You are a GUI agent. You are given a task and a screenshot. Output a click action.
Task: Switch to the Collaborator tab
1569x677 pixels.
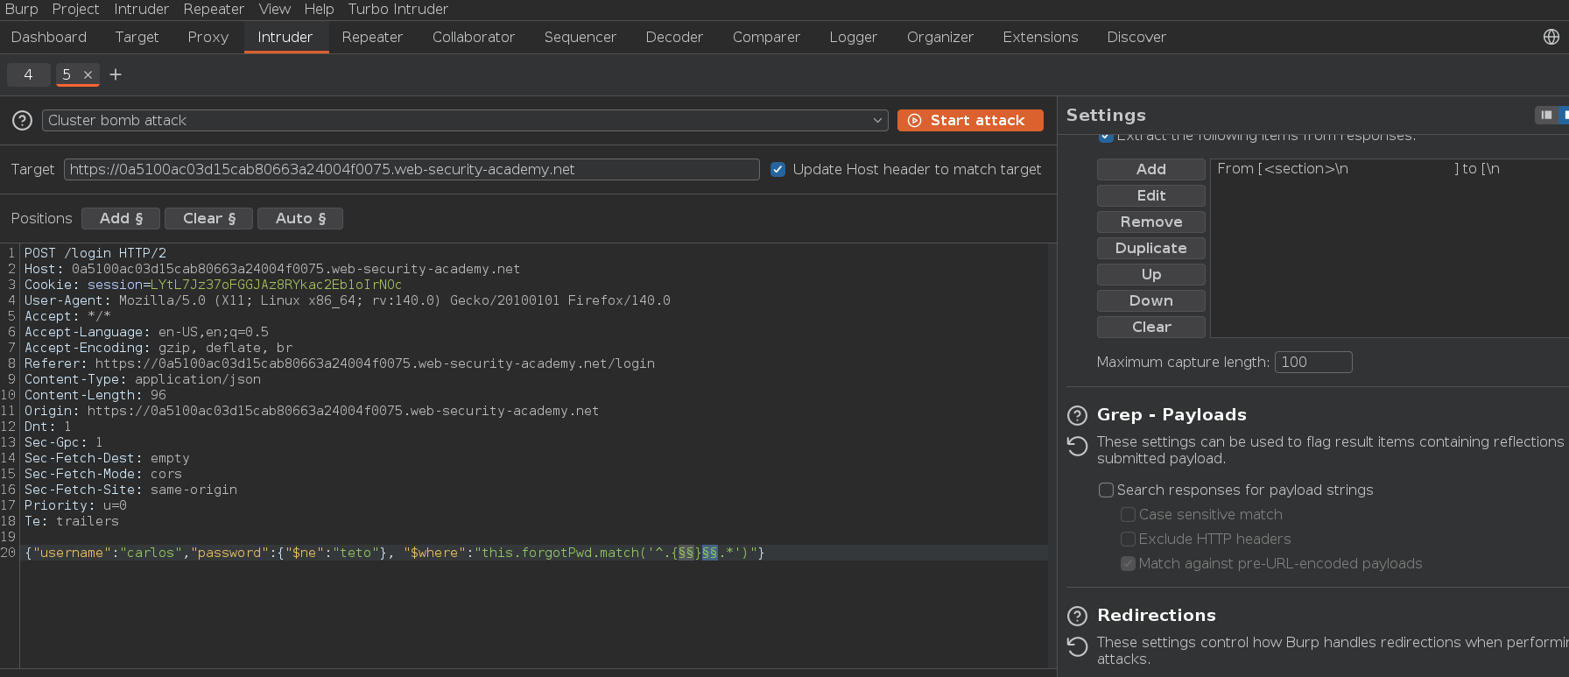point(473,37)
